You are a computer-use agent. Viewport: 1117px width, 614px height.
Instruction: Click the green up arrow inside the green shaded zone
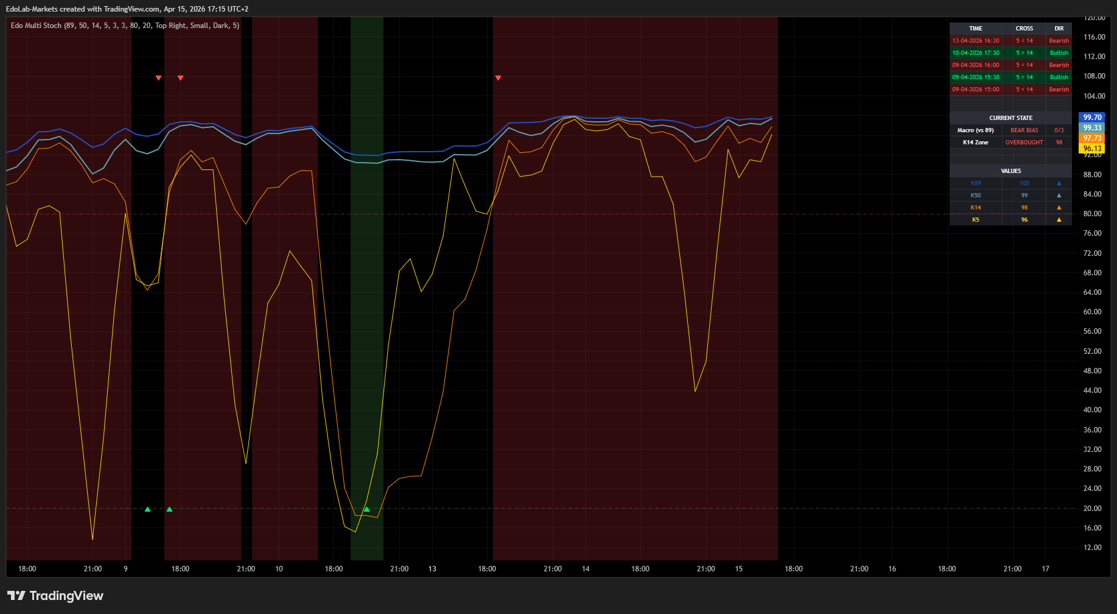click(x=366, y=509)
